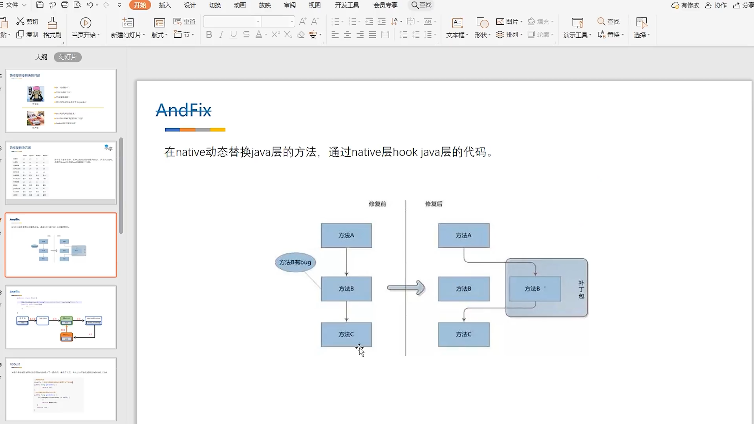The image size is (754, 424).
Task: Toggle Bold formatting button
Action: [x=209, y=35]
